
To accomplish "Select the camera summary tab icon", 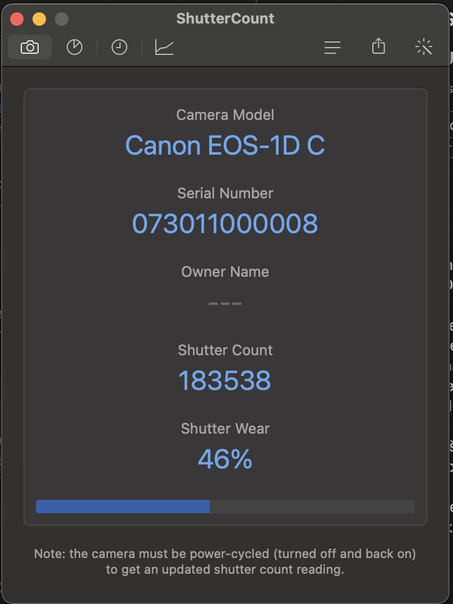I will (x=30, y=48).
